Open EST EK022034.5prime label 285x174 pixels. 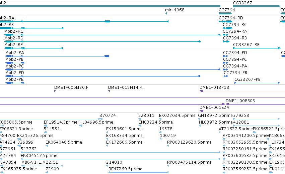[x=177, y=116]
